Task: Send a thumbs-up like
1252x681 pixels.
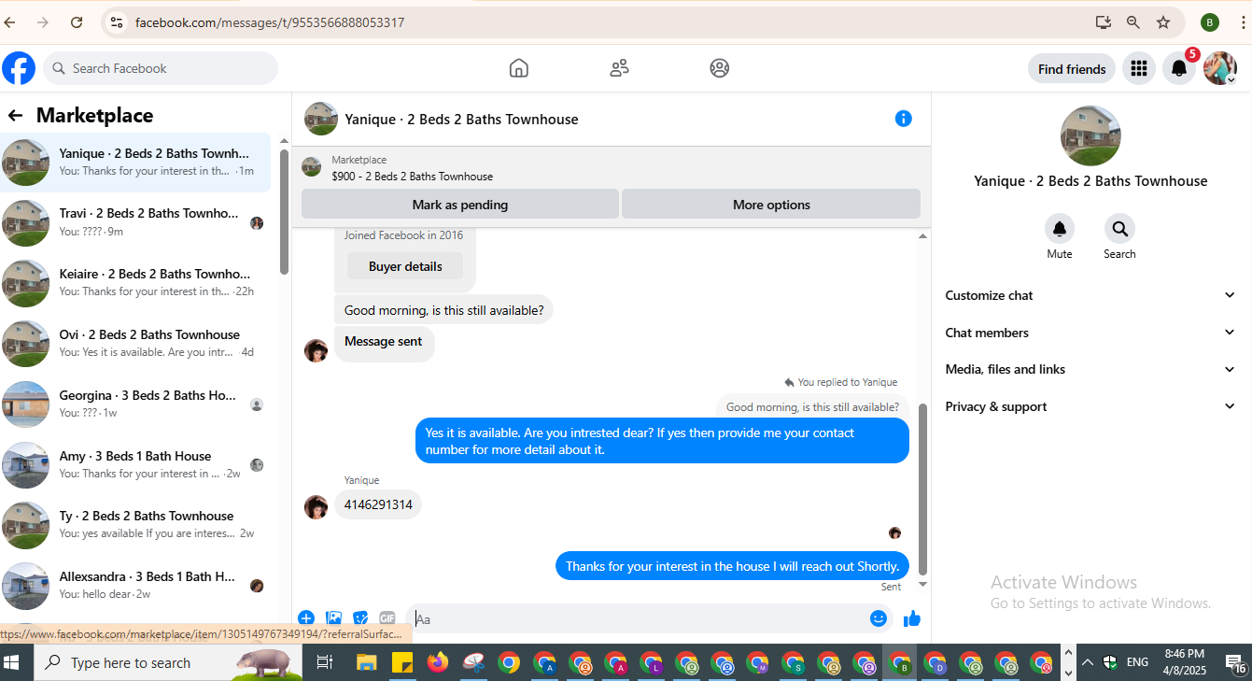Action: point(912,618)
